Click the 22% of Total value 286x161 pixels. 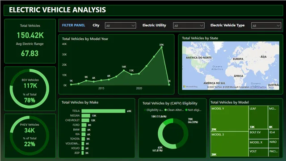coord(30,144)
